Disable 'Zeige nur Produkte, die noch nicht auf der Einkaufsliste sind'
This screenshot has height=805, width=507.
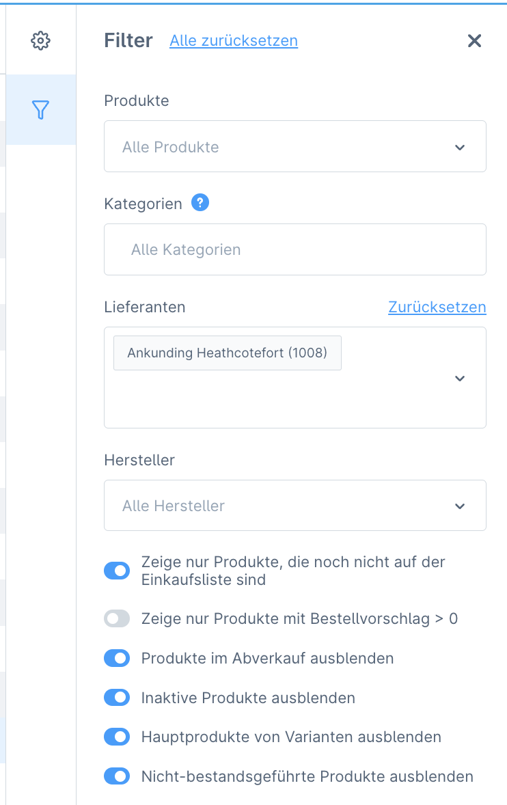point(117,570)
